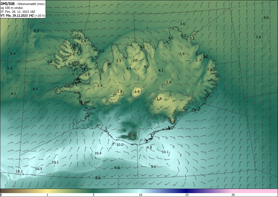Pick the 1.6 value on the small glacier
The height and width of the screenshot is (197, 278).
coord(137,92)
